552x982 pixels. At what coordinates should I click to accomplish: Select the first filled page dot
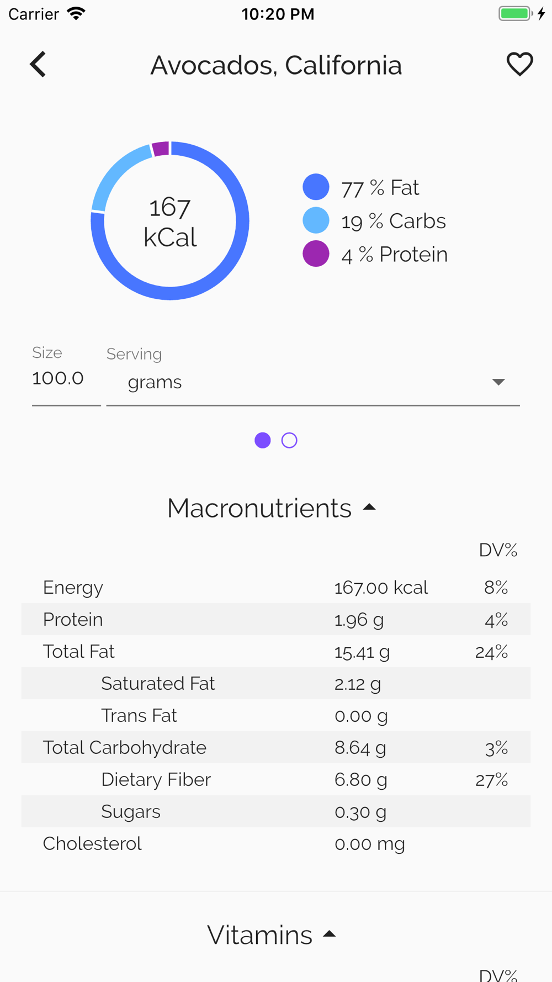(x=263, y=440)
